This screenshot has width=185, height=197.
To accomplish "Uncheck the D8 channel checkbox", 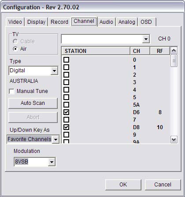I will tap(67, 127).
